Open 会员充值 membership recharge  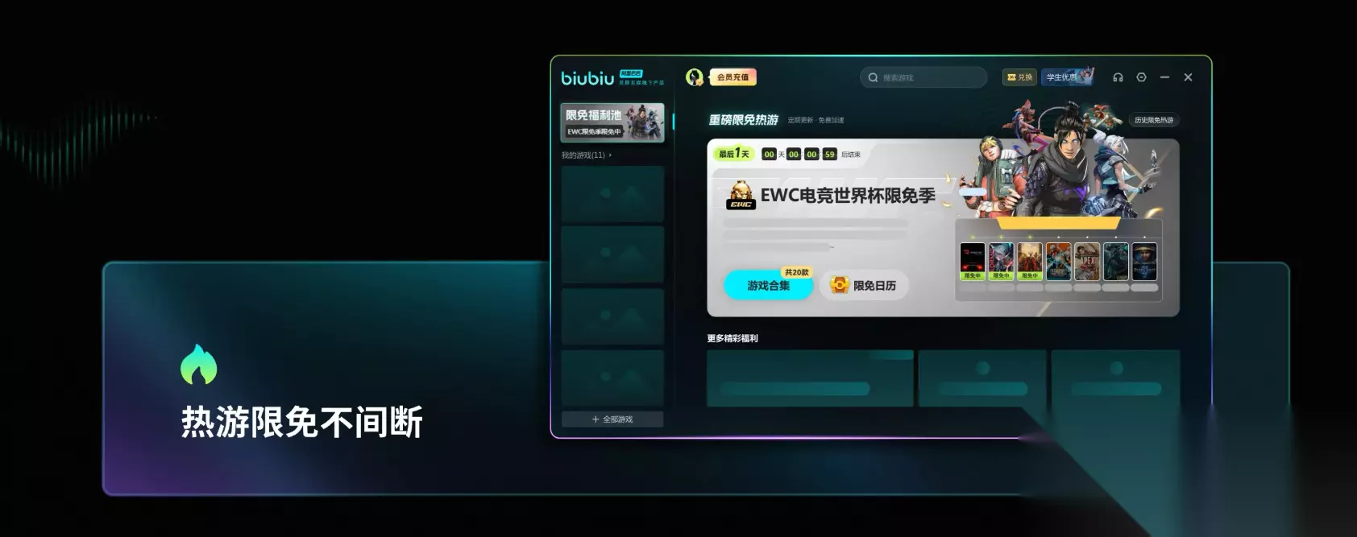(x=732, y=77)
